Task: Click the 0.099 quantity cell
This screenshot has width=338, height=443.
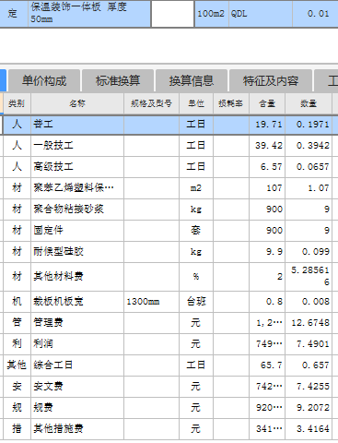Action: click(x=309, y=251)
